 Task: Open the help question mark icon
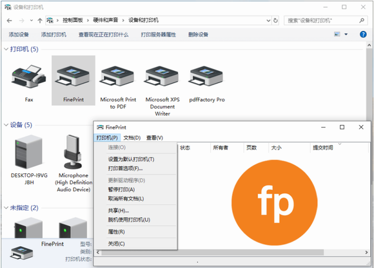tap(363, 34)
